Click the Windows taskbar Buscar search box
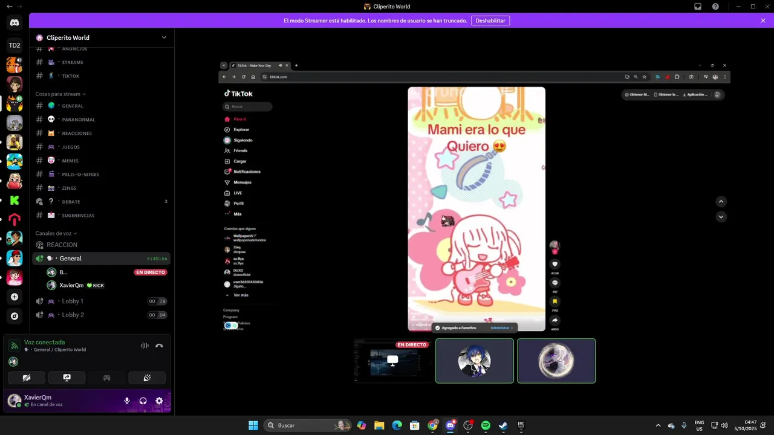The height and width of the screenshot is (435, 774). pos(309,425)
